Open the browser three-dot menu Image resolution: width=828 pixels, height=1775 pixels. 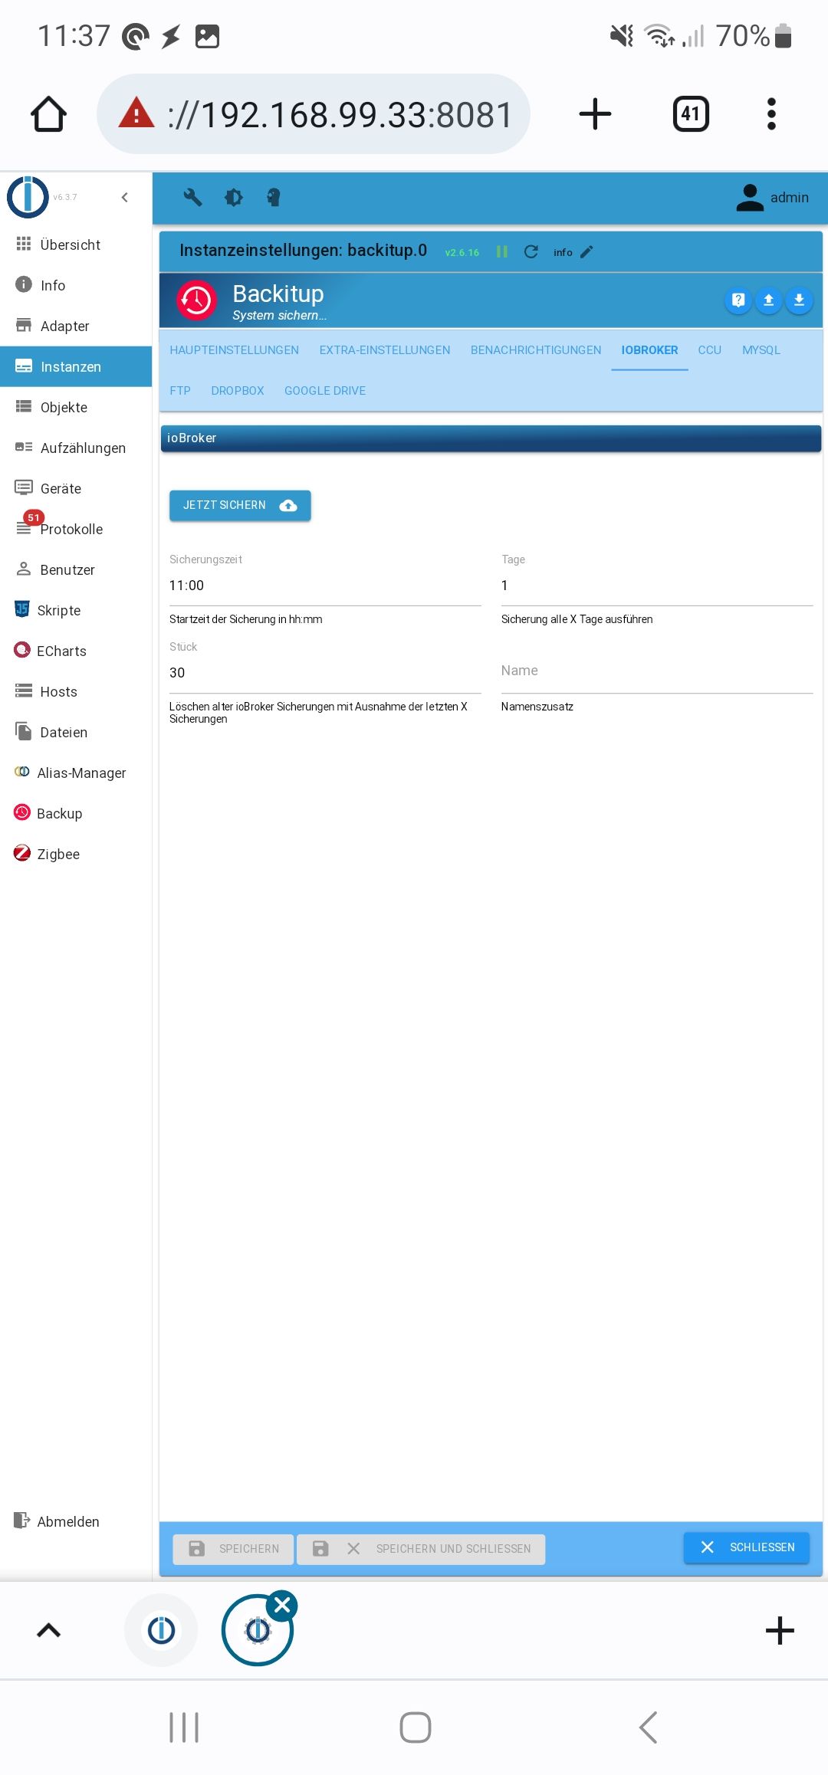(x=771, y=114)
